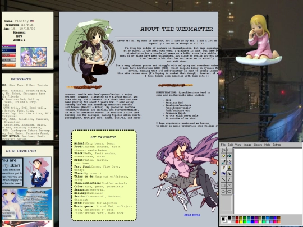This screenshot has width=303, height=227.
Task: Select the Curve tool in Paint
Action: tap(229, 180)
